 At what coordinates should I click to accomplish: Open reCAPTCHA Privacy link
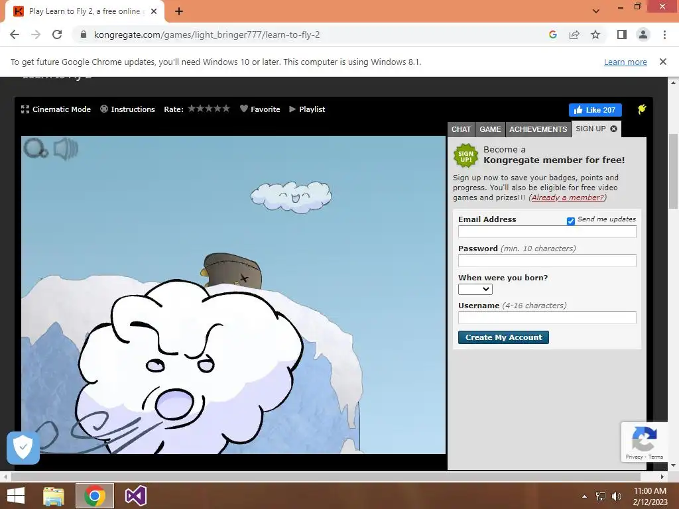pyautogui.click(x=634, y=457)
